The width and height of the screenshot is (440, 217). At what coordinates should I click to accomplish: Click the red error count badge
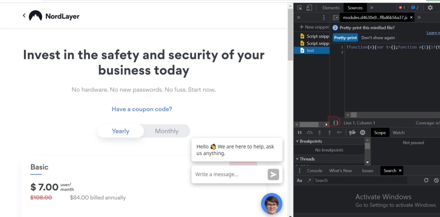point(402,8)
